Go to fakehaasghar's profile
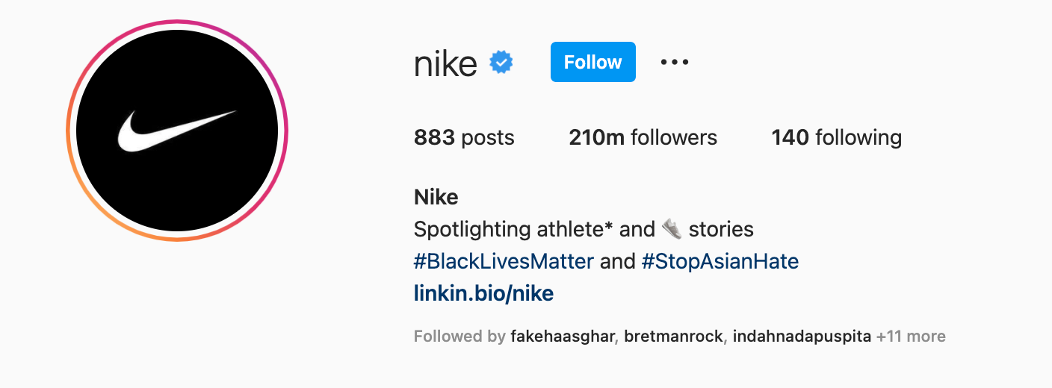The image size is (1052, 388). [563, 337]
